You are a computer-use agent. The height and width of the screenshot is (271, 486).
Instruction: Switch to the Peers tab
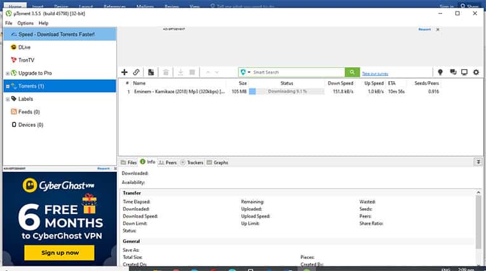click(x=167, y=162)
